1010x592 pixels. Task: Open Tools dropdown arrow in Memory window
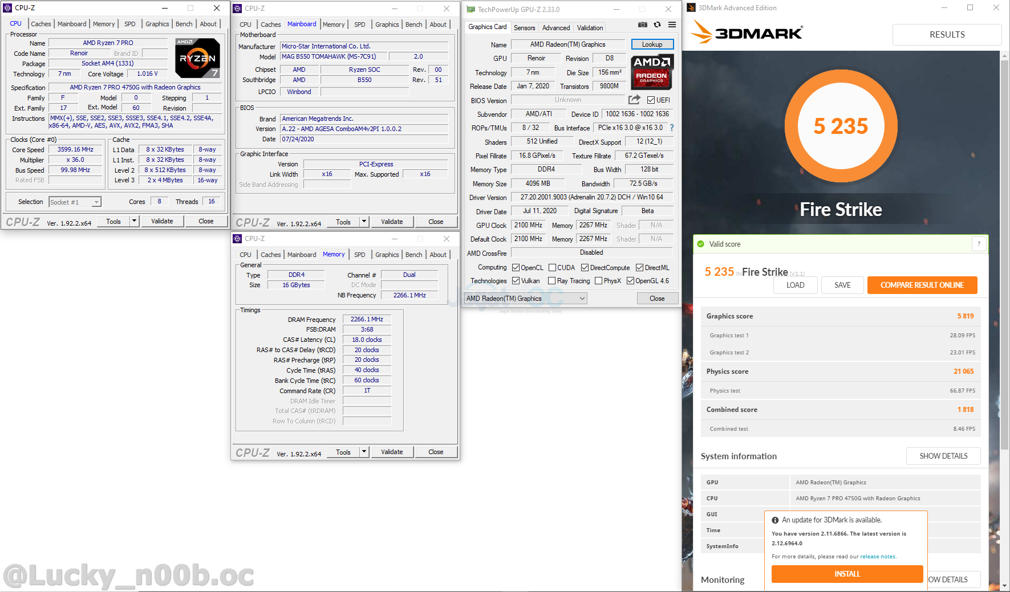[364, 452]
